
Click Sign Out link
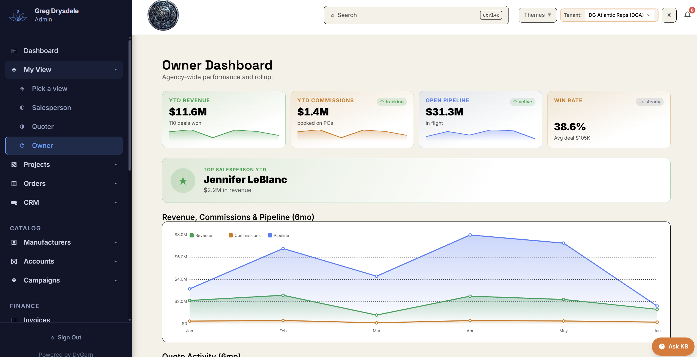coord(66,337)
